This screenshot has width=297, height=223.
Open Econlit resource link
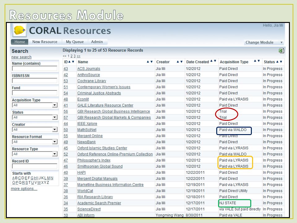pyautogui.click(x=83, y=99)
